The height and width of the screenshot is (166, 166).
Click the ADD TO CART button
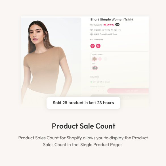(128, 91)
